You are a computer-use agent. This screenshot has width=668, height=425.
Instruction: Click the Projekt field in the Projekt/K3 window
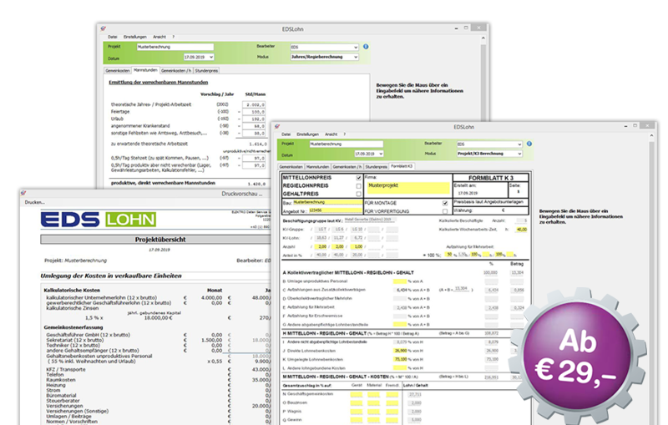(346, 144)
